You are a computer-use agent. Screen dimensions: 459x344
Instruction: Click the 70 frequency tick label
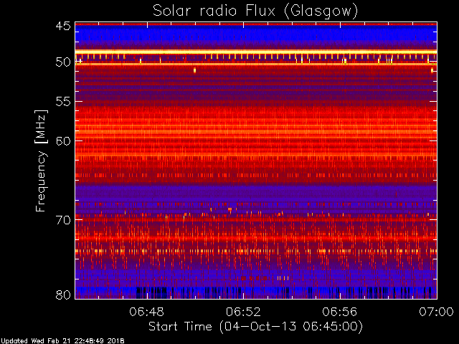click(63, 220)
